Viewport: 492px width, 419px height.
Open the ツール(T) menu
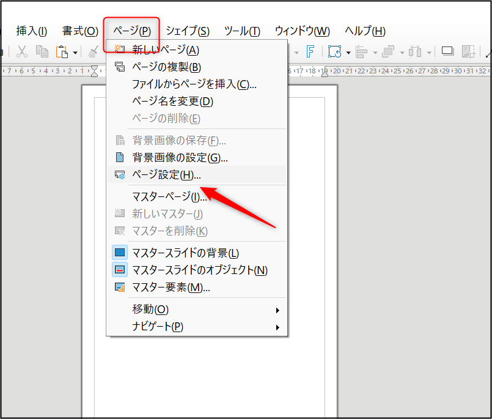[242, 31]
